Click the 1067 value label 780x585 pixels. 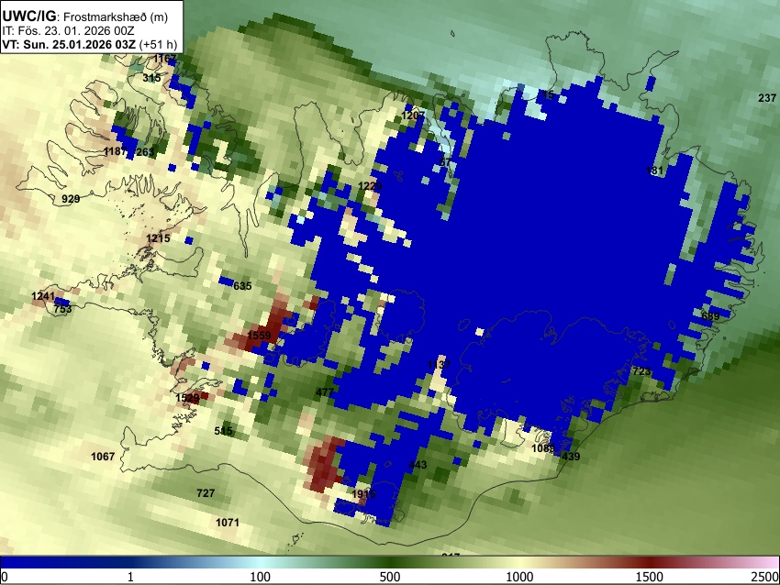(103, 457)
